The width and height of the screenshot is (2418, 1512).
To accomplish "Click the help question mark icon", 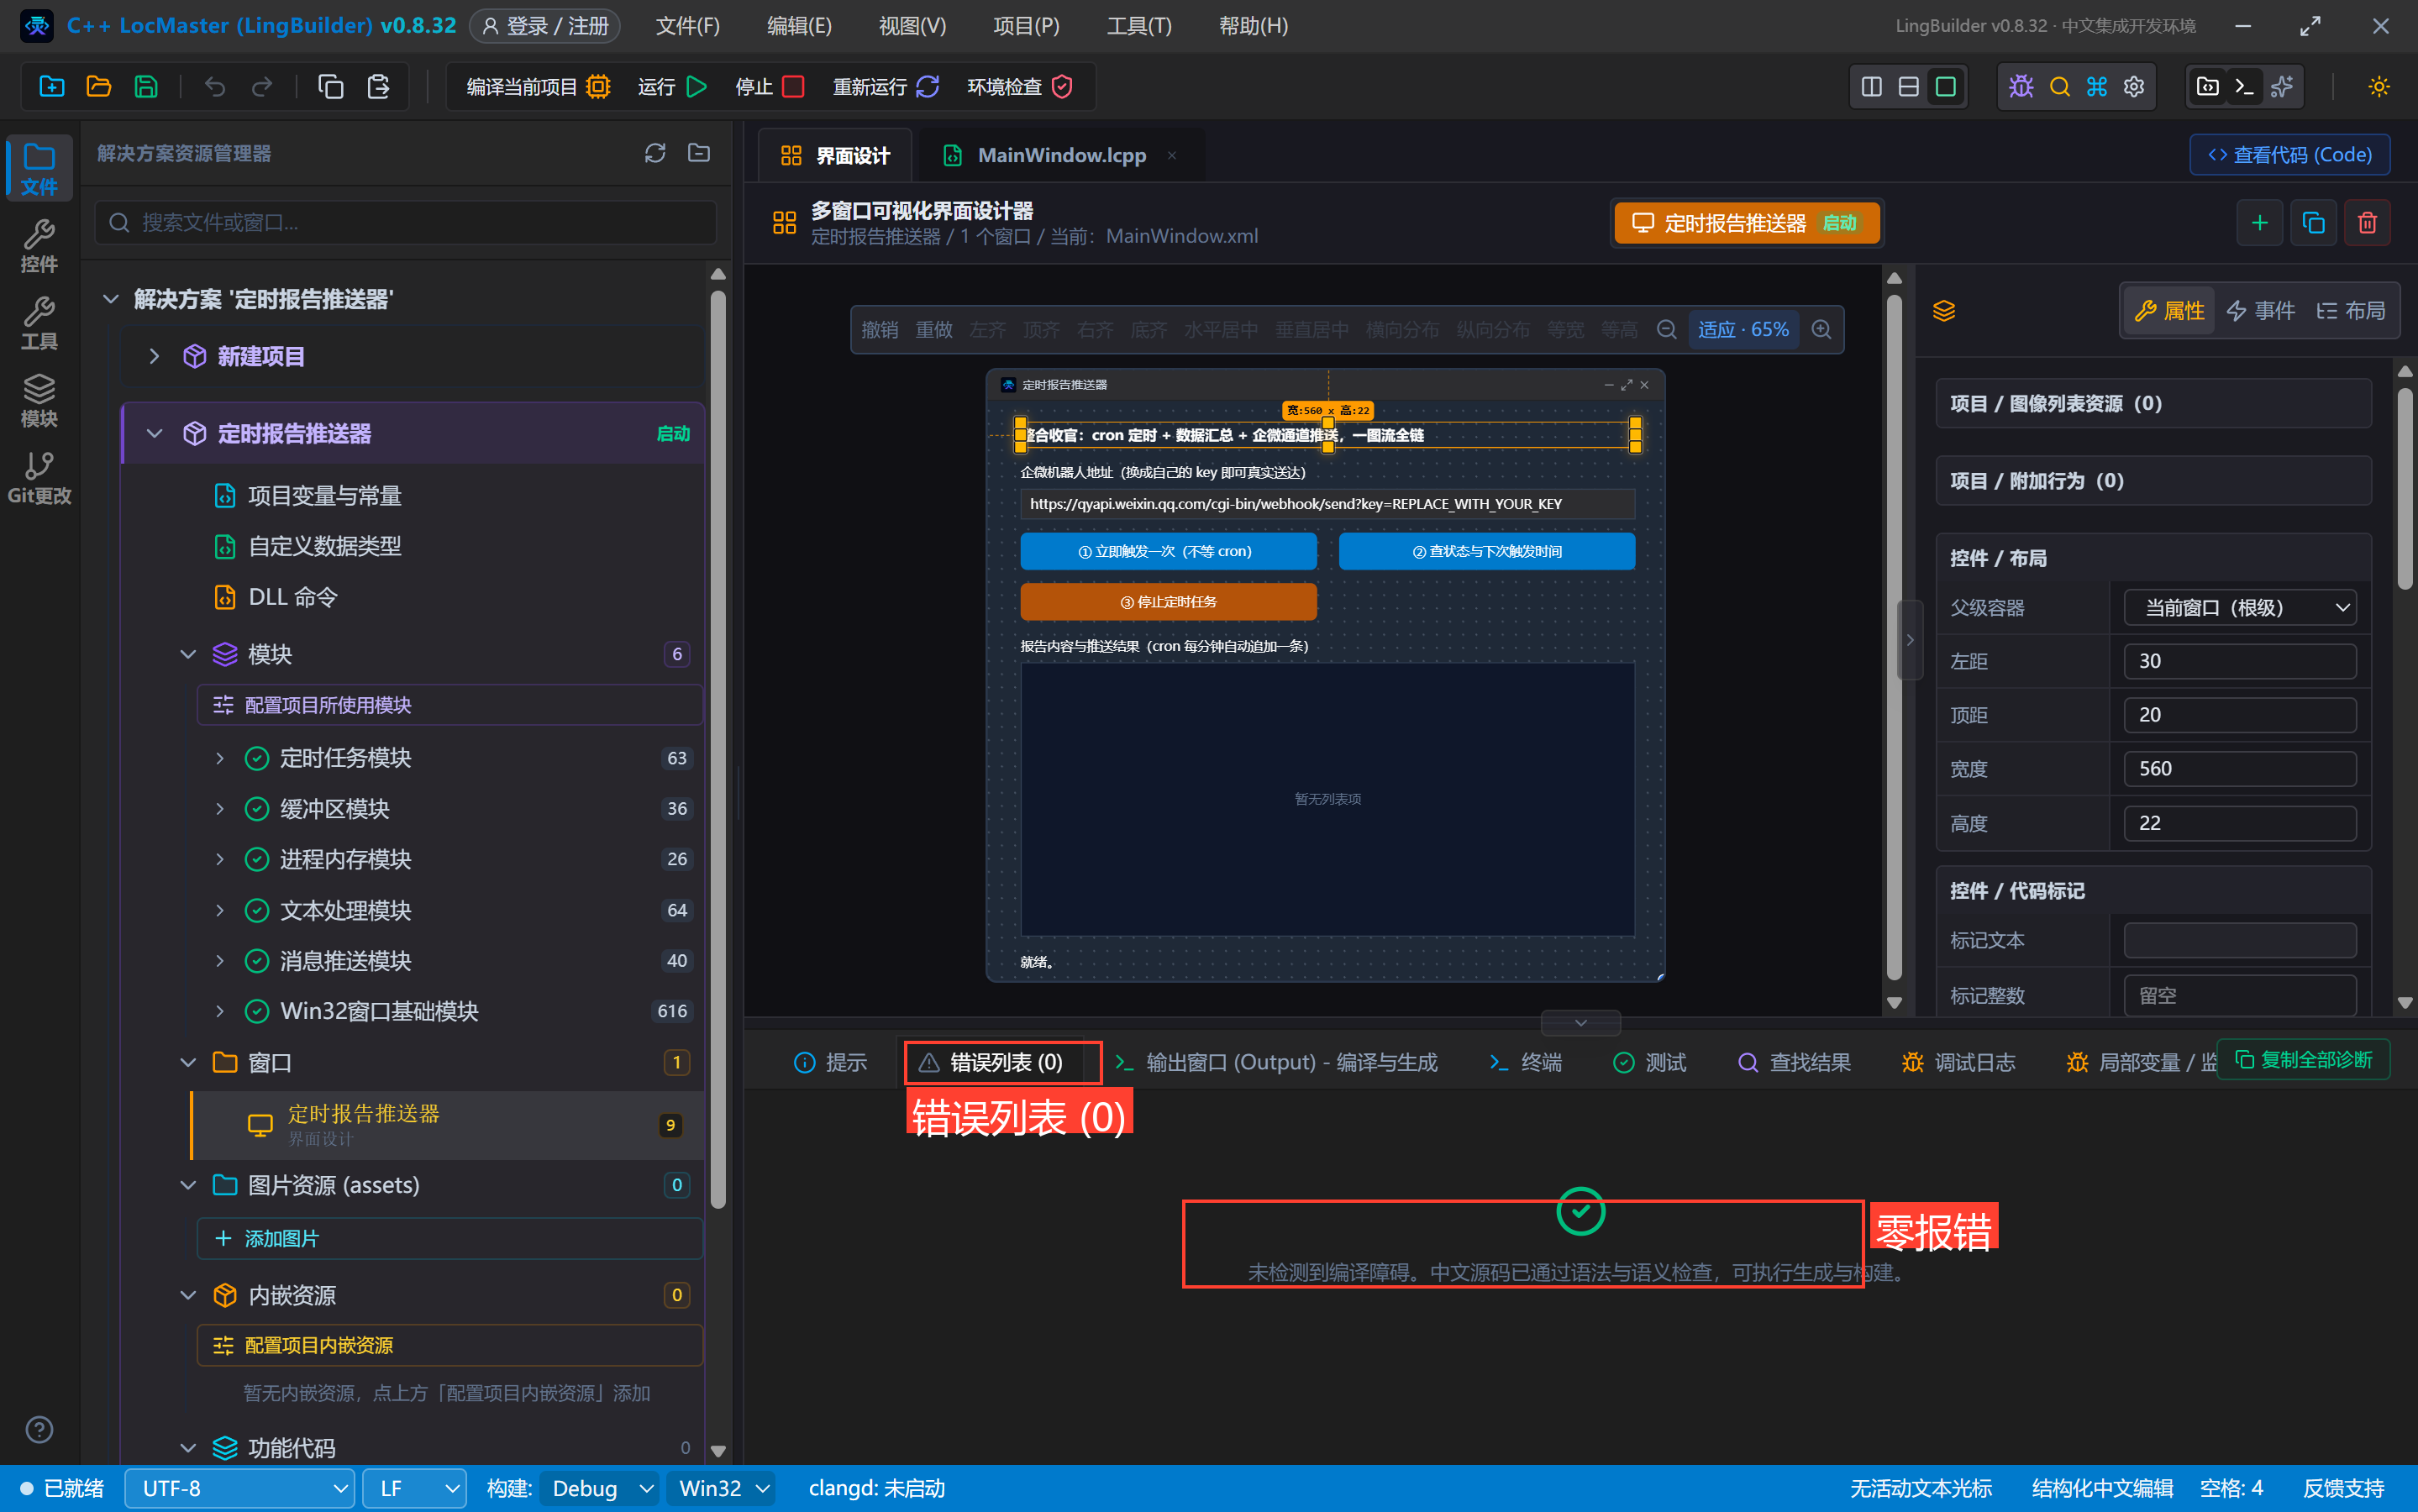I will [x=39, y=1429].
